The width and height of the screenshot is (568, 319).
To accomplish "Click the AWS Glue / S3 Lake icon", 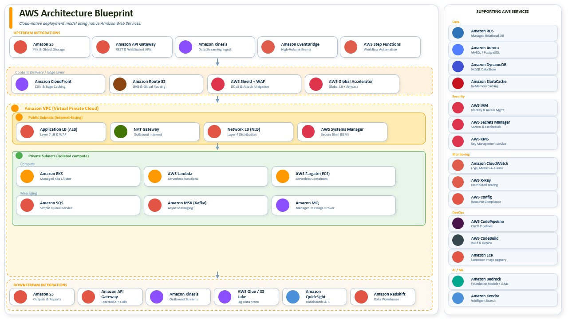I will point(225,297).
